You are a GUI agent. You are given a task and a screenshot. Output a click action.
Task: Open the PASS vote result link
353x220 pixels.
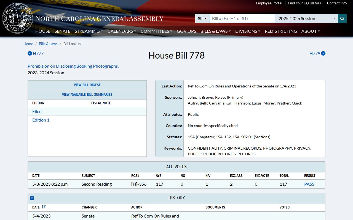(x=309, y=184)
